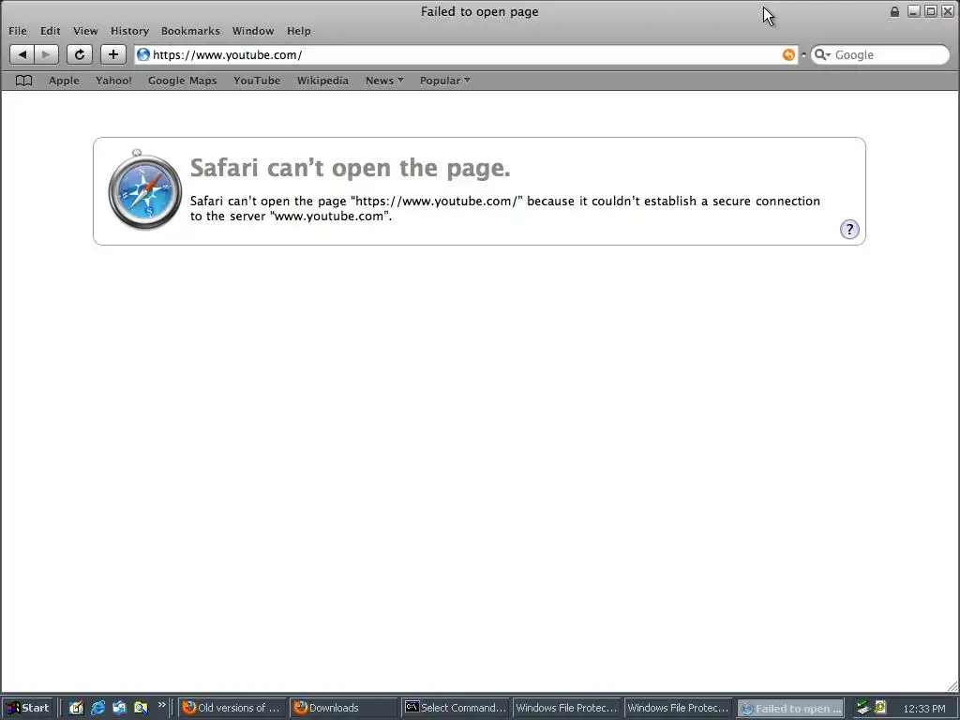Click the safely-remove-hardware tray icon
The image size is (960, 720).
(x=863, y=708)
